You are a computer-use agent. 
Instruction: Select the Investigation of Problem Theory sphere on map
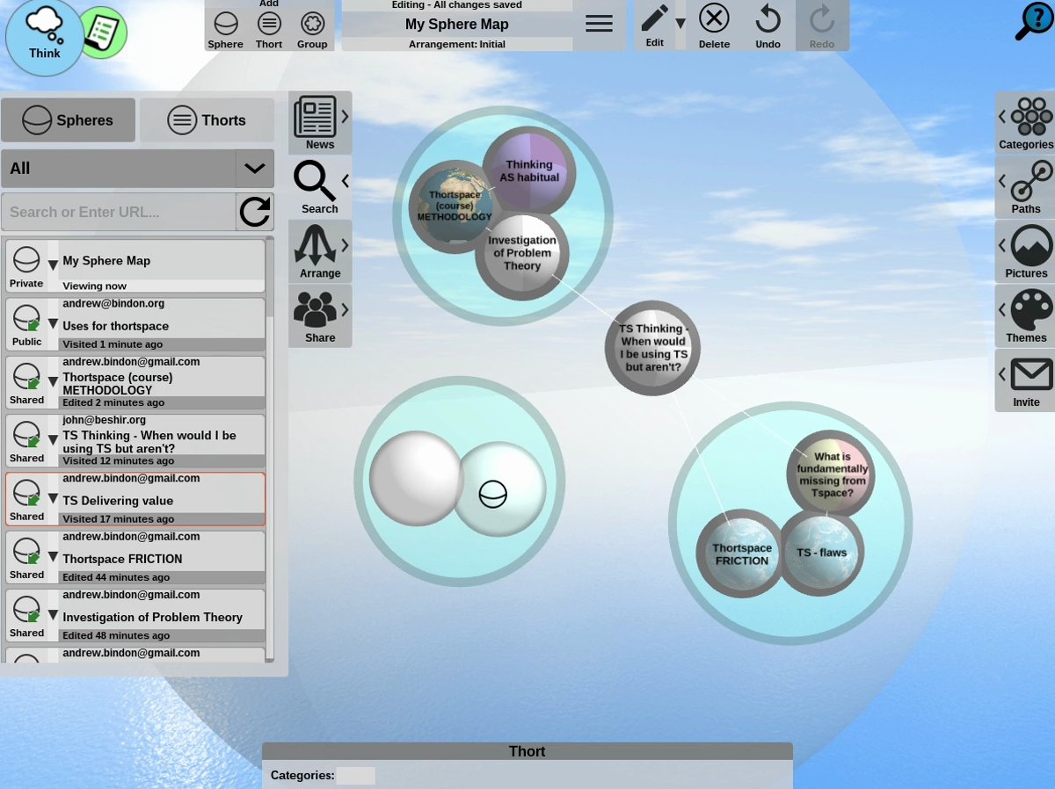(522, 257)
